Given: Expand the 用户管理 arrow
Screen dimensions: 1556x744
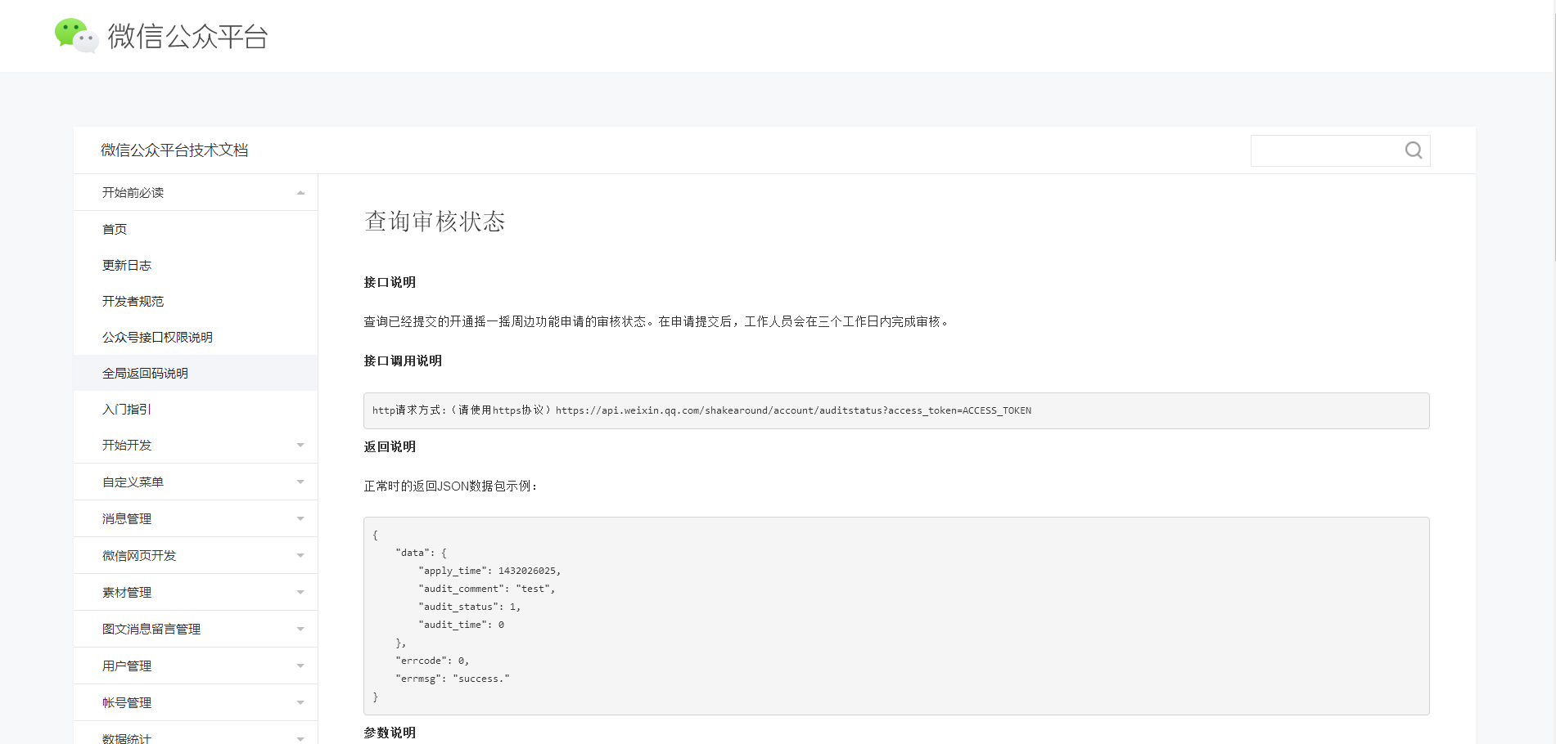Looking at the screenshot, I should click(300, 666).
